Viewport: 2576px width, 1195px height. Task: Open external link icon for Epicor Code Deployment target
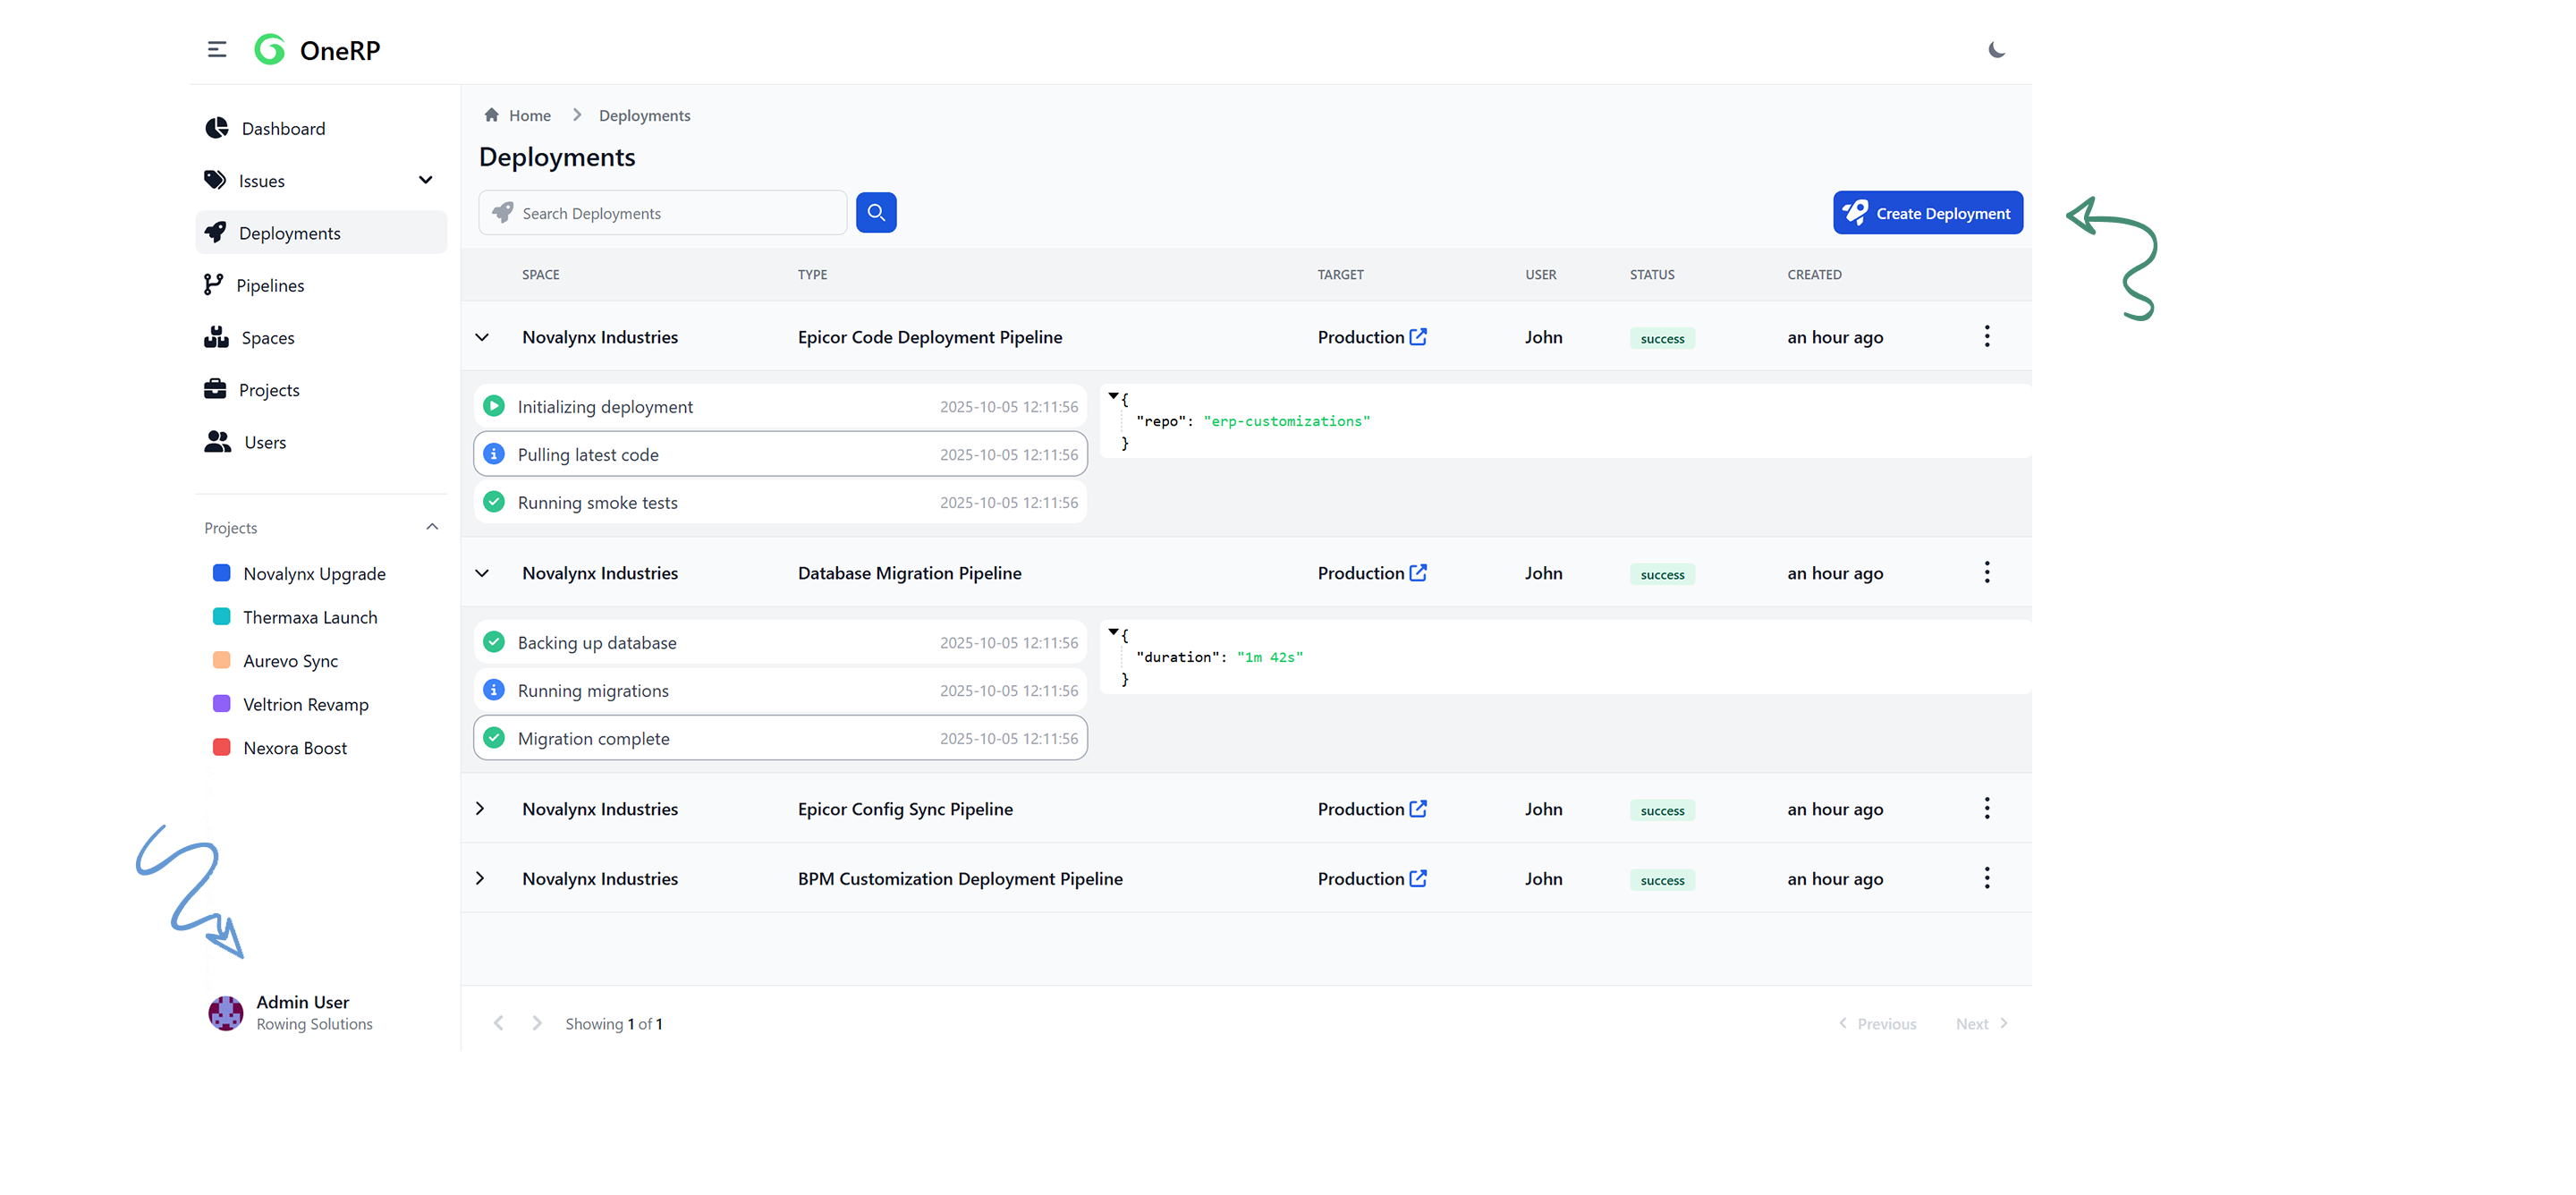[1418, 337]
